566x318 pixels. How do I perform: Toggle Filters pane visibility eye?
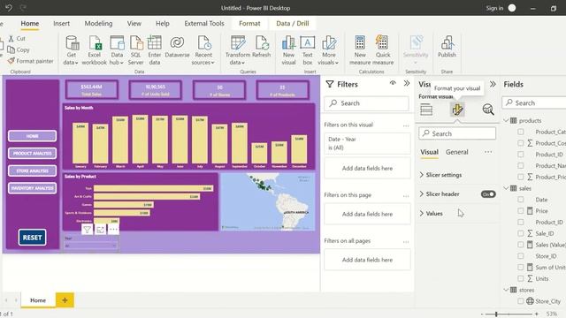coord(393,83)
